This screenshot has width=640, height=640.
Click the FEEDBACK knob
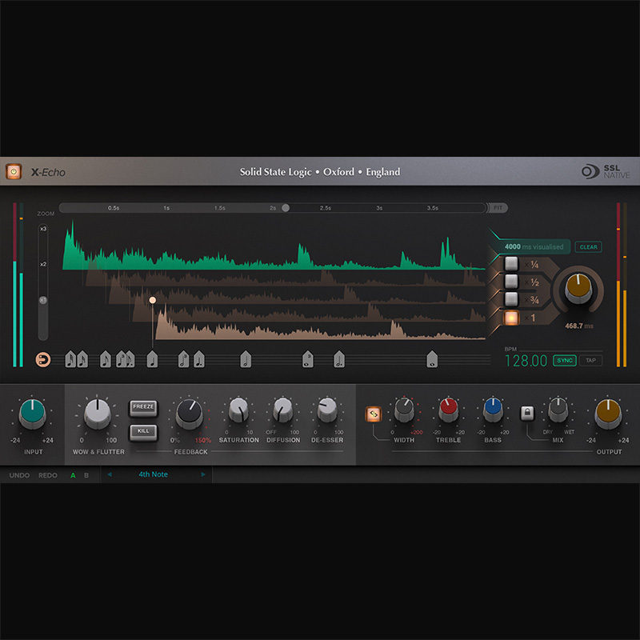coord(190,414)
